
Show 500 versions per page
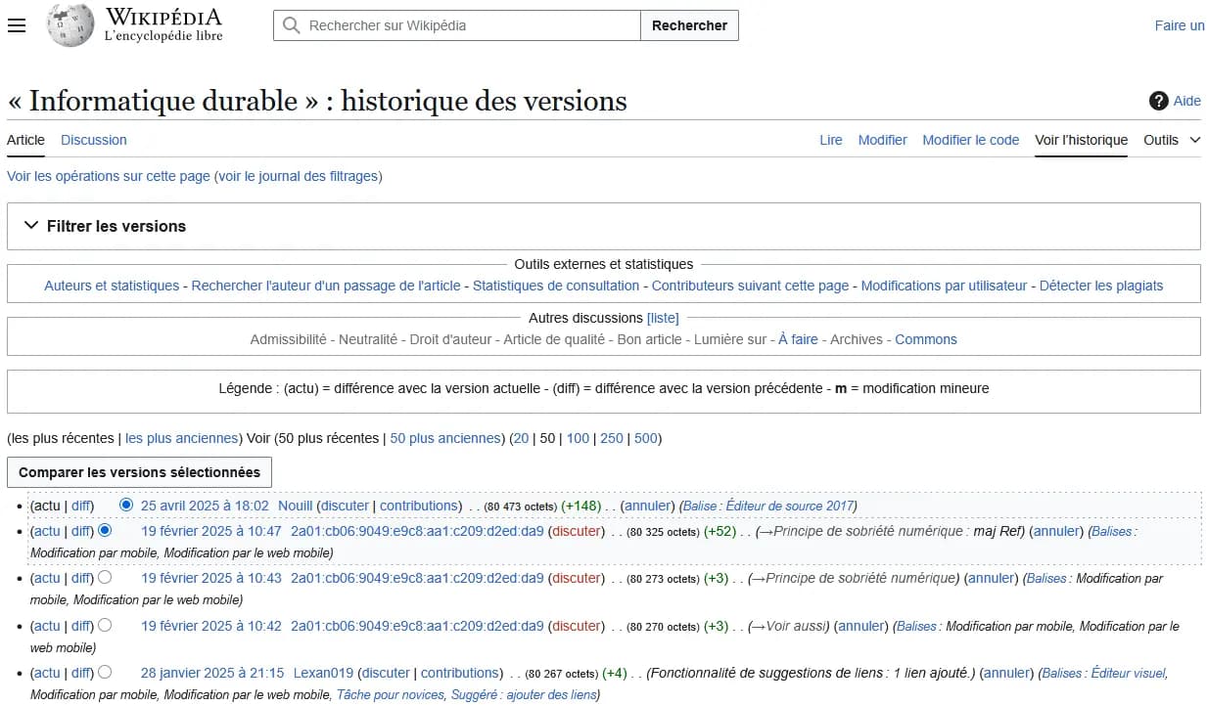tap(645, 438)
